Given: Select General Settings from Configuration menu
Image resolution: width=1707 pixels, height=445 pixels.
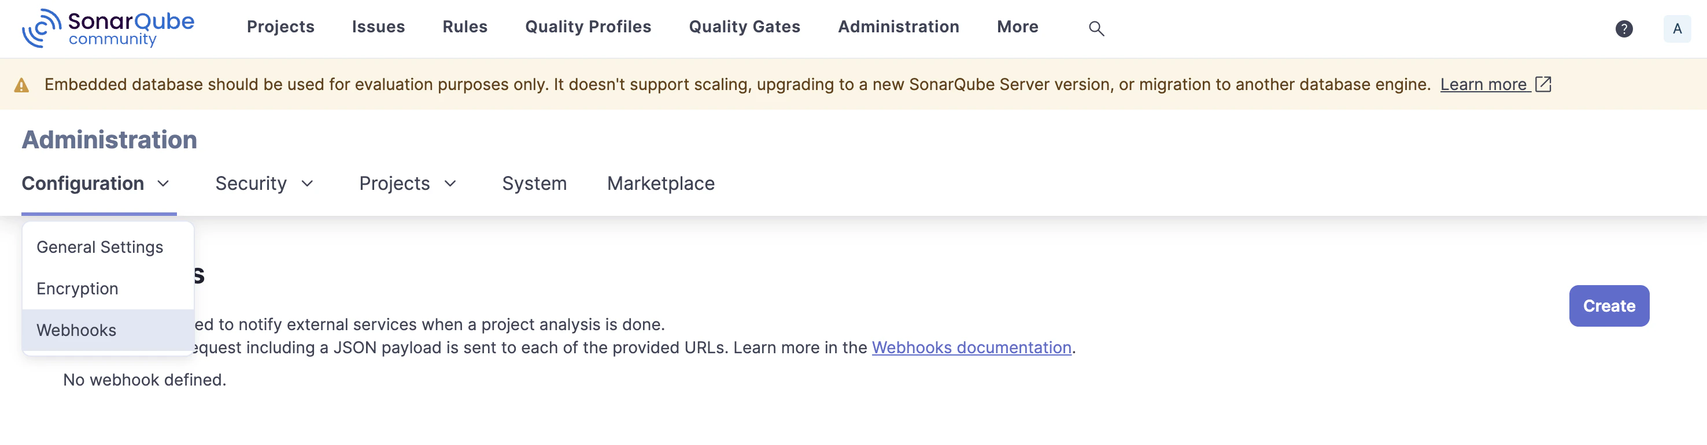Looking at the screenshot, I should (x=99, y=246).
